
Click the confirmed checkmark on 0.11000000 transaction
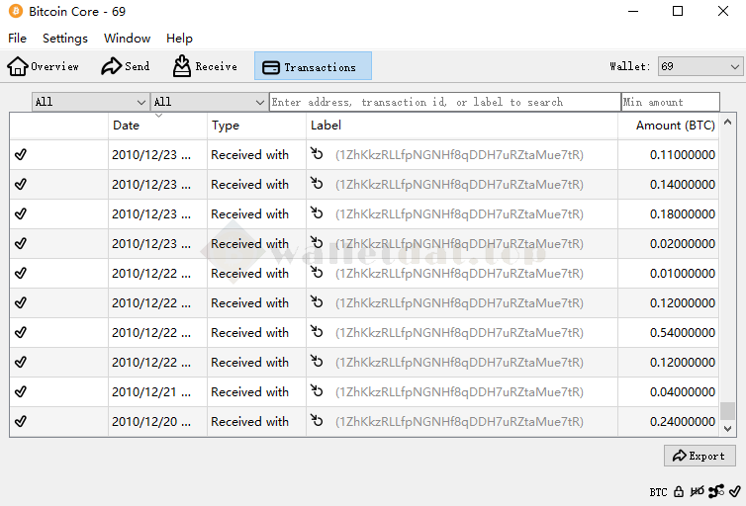coord(21,155)
